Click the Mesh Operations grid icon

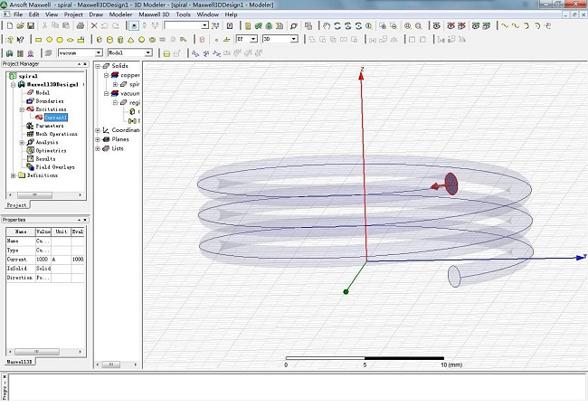point(30,134)
